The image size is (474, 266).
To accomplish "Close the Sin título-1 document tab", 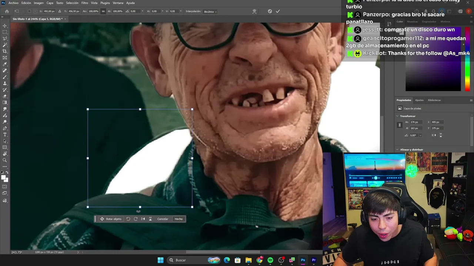I will coord(65,19).
